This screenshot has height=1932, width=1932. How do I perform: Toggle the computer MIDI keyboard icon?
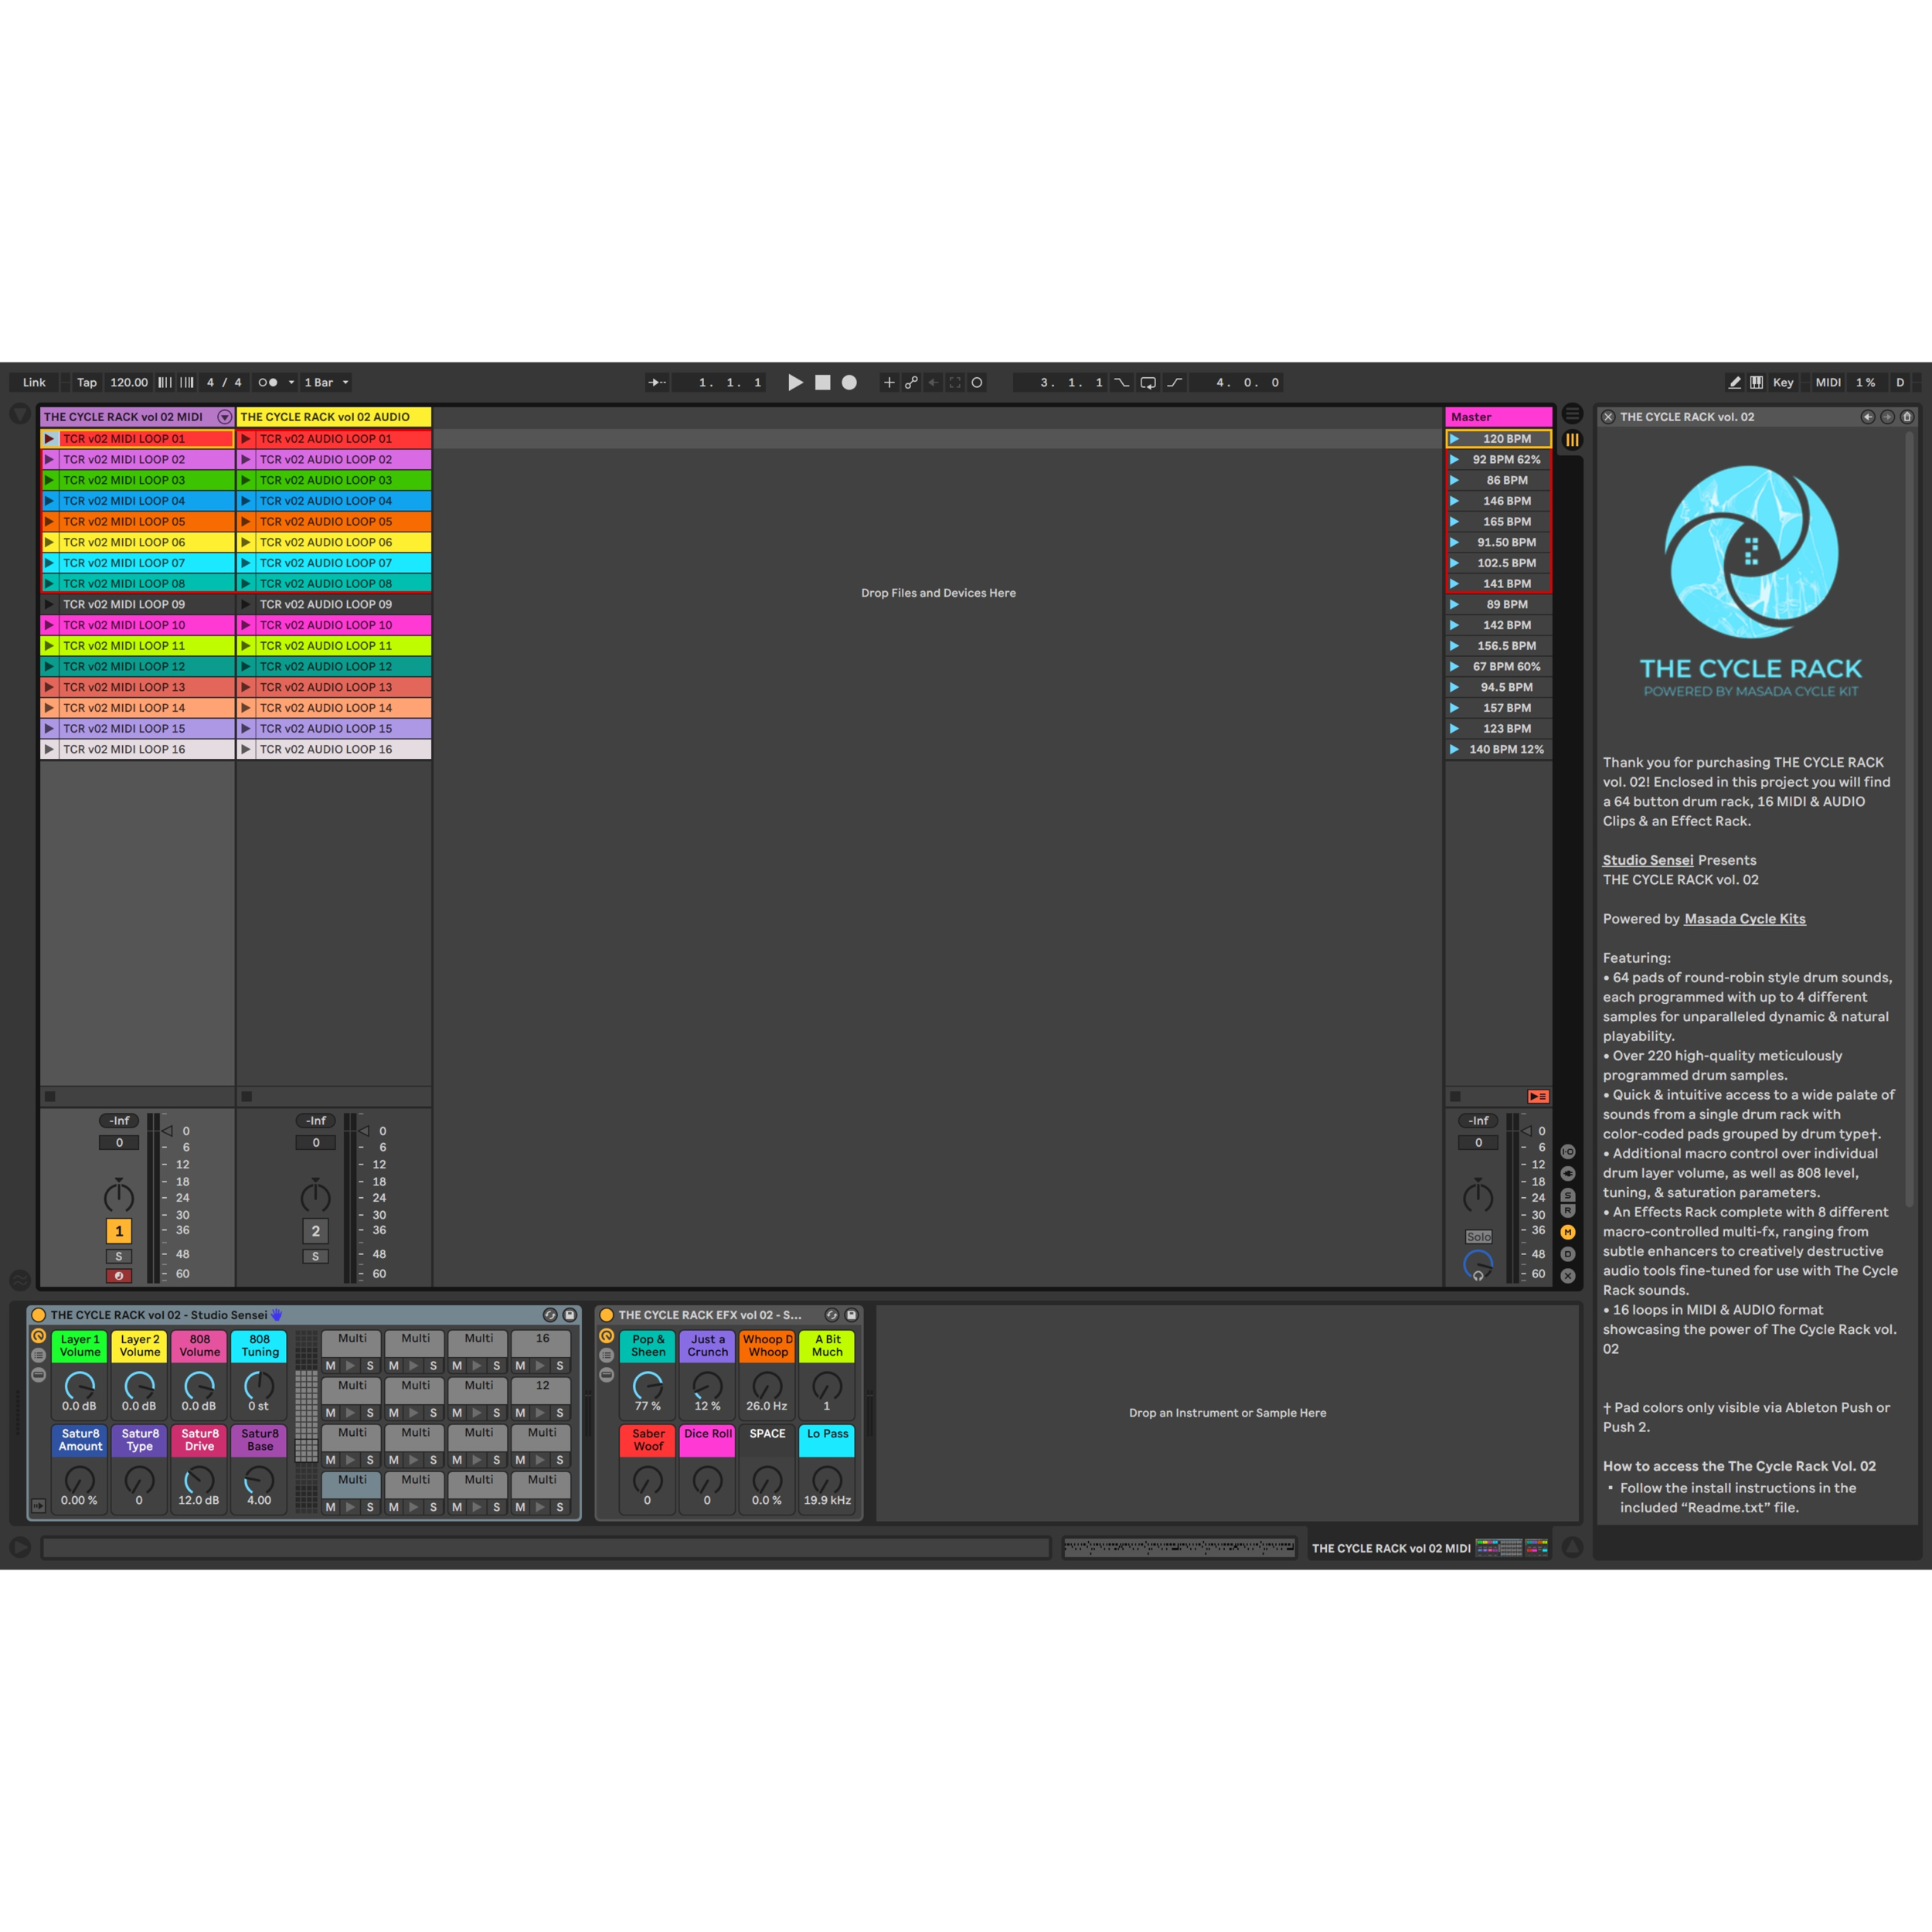coord(1756,382)
